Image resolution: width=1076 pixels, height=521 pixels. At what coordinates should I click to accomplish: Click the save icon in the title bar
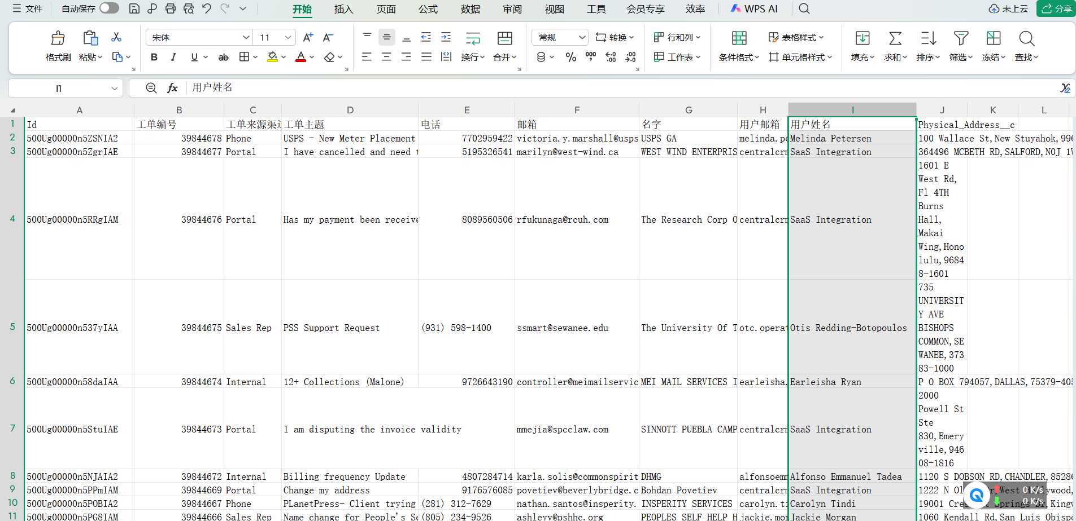[x=134, y=8]
